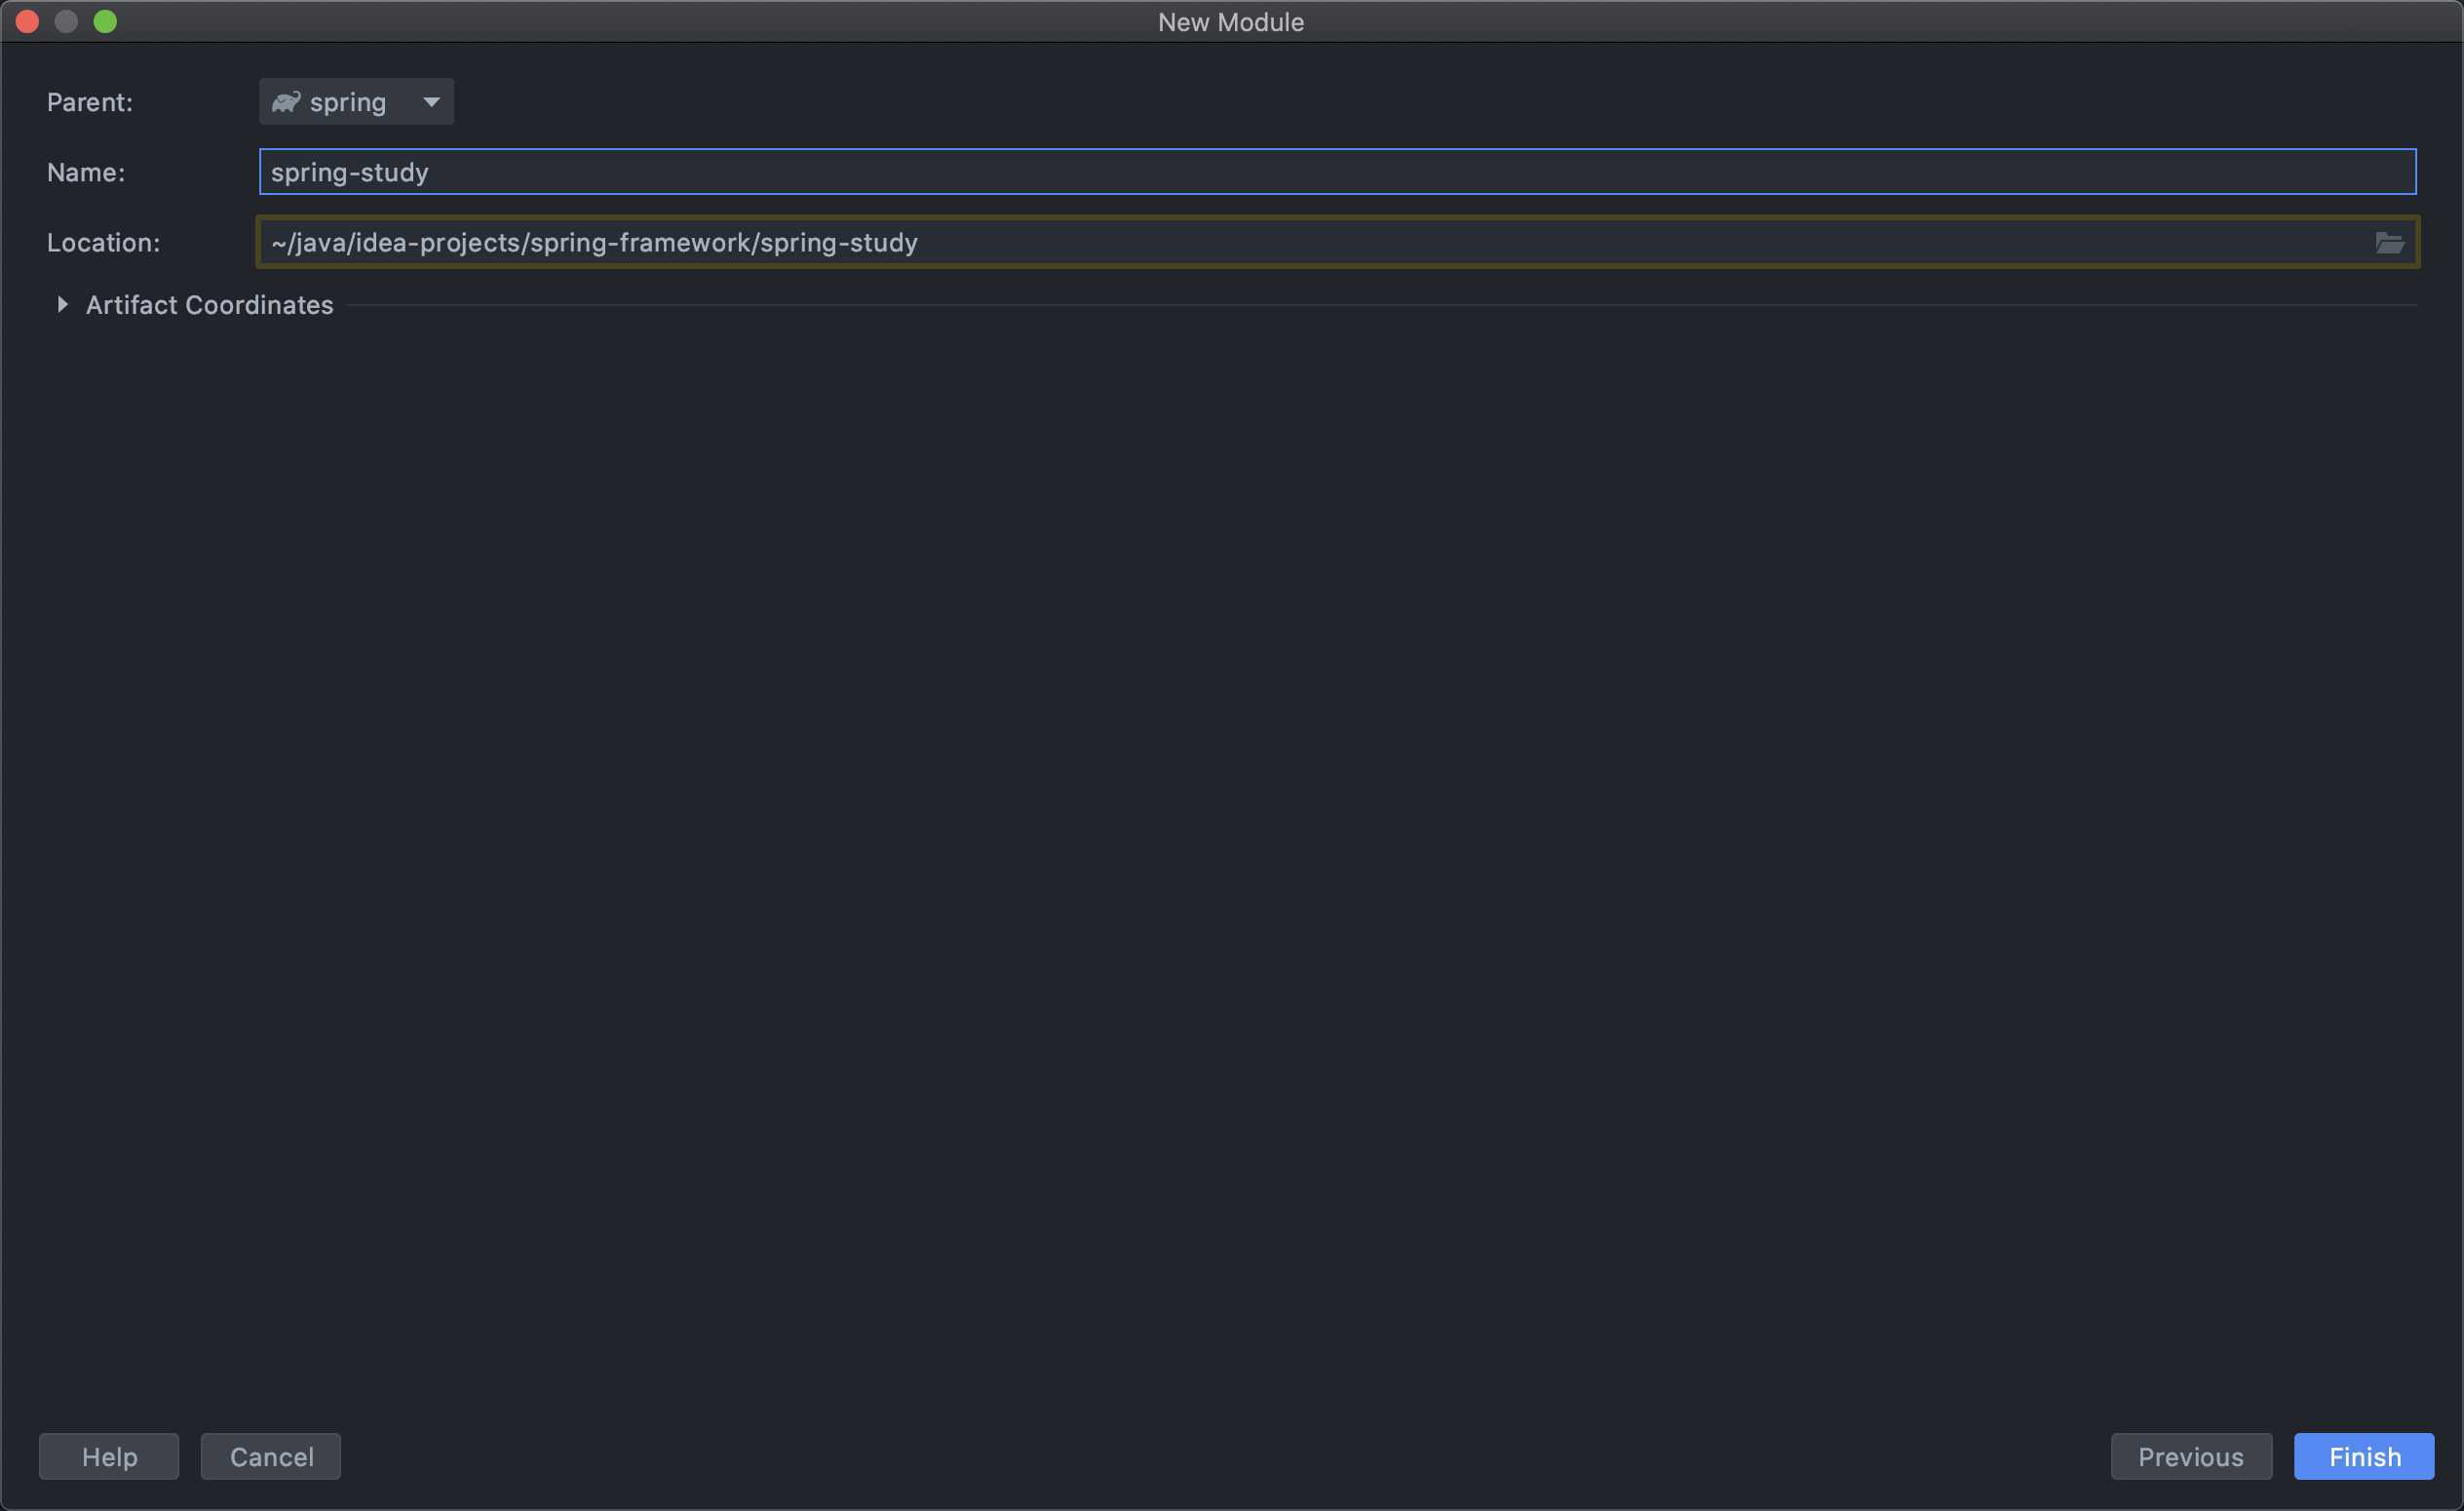
Task: Click the Location: field label
Action: pyautogui.click(x=103, y=243)
